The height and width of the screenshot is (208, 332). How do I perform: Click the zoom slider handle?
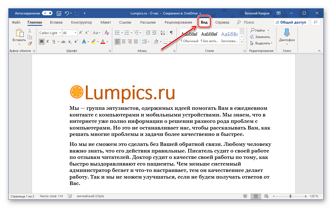click(291, 196)
